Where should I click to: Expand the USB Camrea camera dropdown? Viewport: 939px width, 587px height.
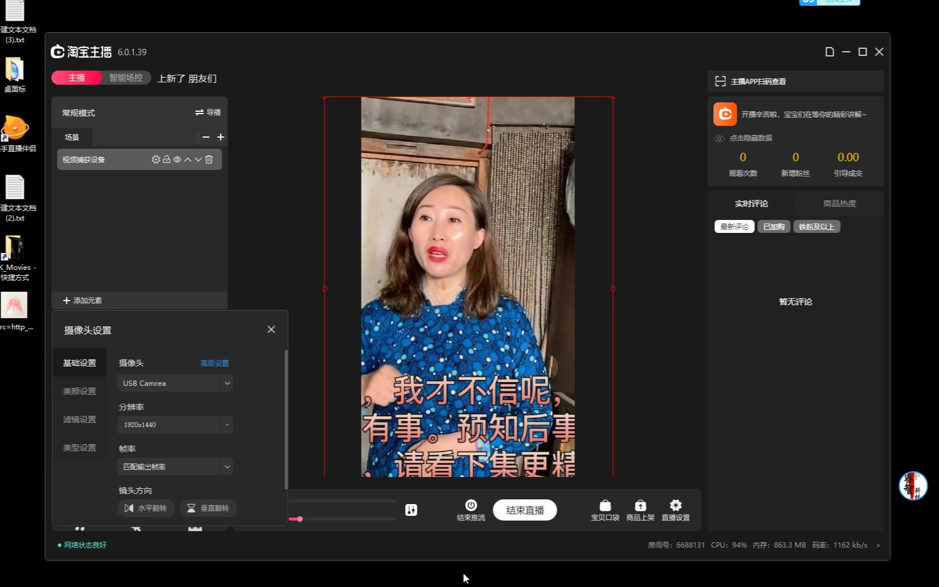click(x=227, y=383)
